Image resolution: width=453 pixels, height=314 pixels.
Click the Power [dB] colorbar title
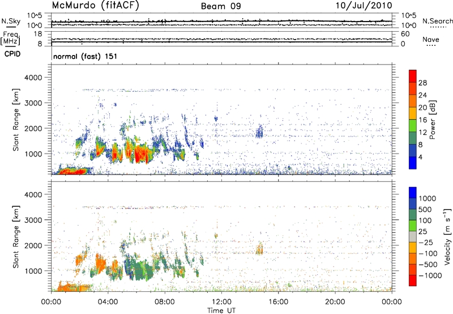432,120
